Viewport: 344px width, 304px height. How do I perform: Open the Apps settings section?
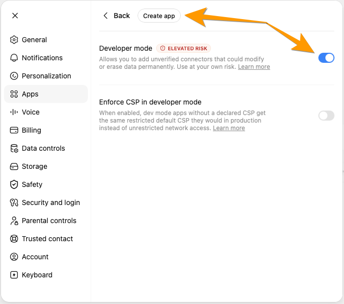[46, 94]
